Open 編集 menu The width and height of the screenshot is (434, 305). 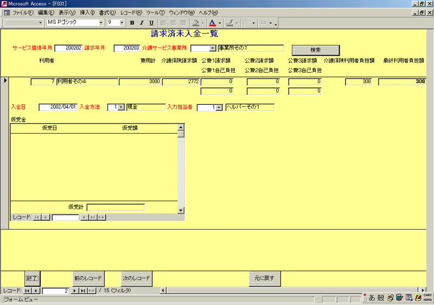[x=46, y=12]
